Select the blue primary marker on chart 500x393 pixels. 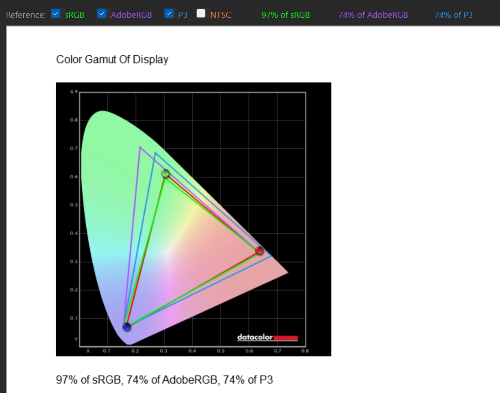pyautogui.click(x=127, y=326)
